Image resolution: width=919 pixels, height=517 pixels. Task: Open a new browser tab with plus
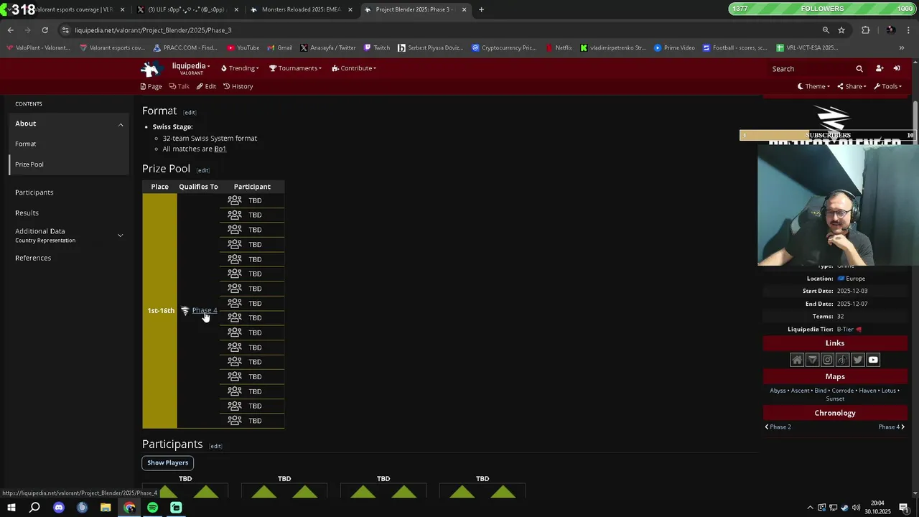481,9
